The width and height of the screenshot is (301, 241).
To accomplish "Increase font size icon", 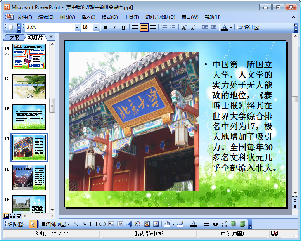I will 184,28.
